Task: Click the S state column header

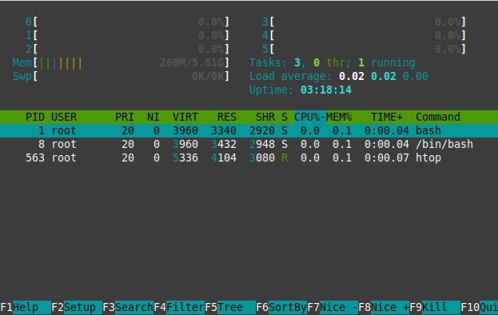Action: point(285,118)
